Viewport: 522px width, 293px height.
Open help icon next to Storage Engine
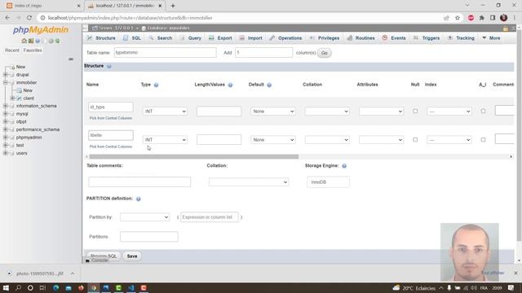(344, 166)
